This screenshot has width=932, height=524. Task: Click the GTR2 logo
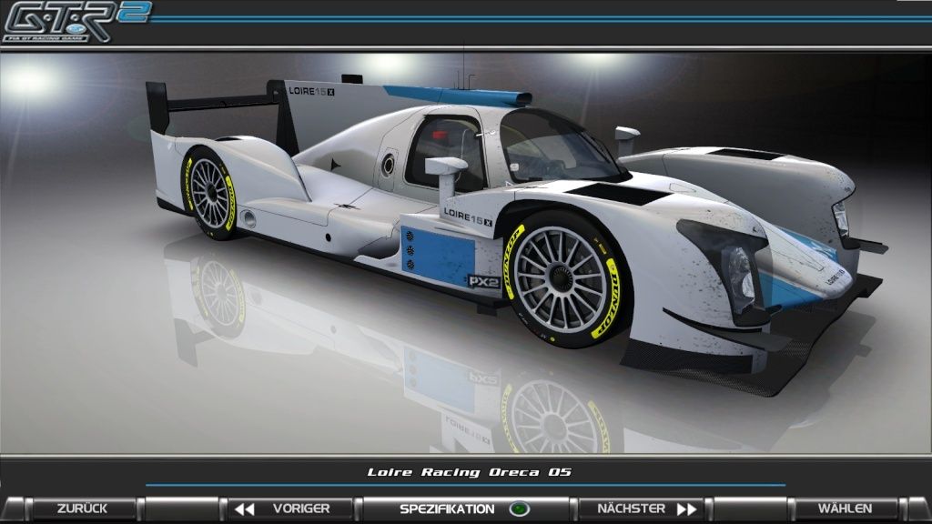pyautogui.click(x=76, y=22)
